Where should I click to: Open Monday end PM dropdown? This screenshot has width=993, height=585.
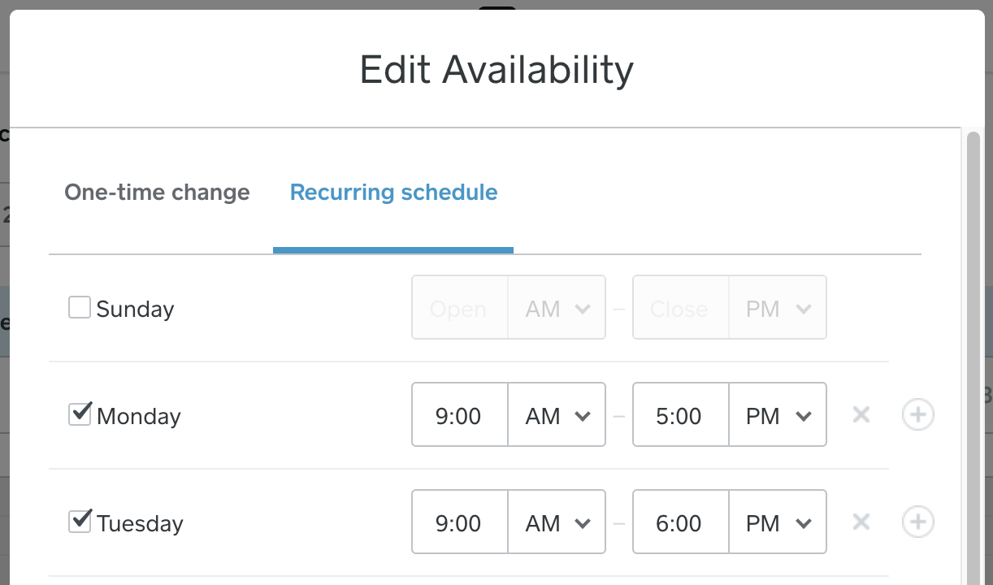click(x=778, y=415)
